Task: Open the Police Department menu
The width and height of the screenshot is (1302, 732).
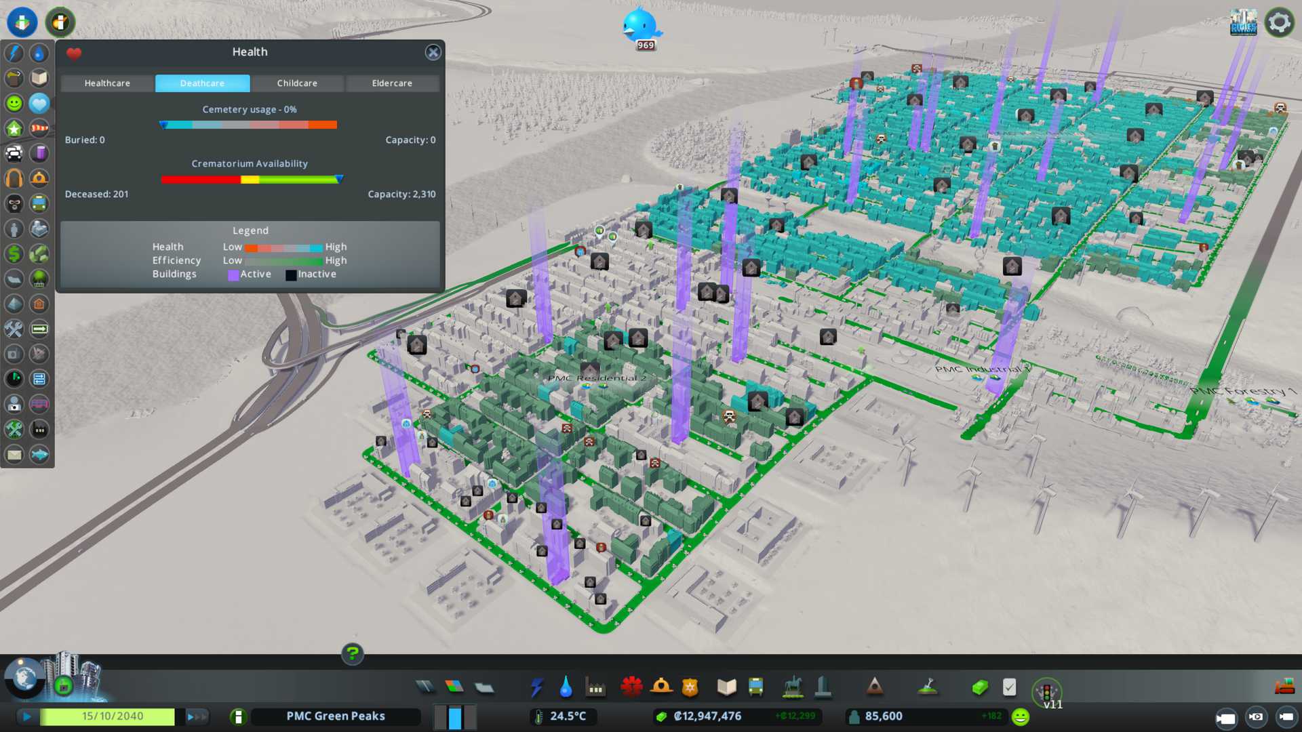Action: pos(690,687)
